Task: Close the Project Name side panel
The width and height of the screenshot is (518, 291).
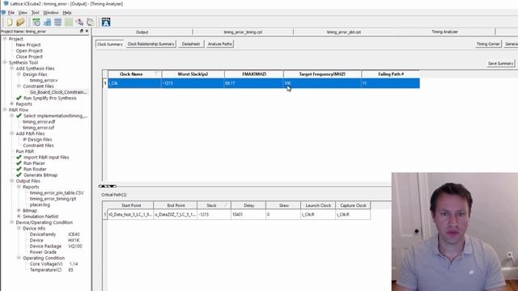Action: point(87,31)
